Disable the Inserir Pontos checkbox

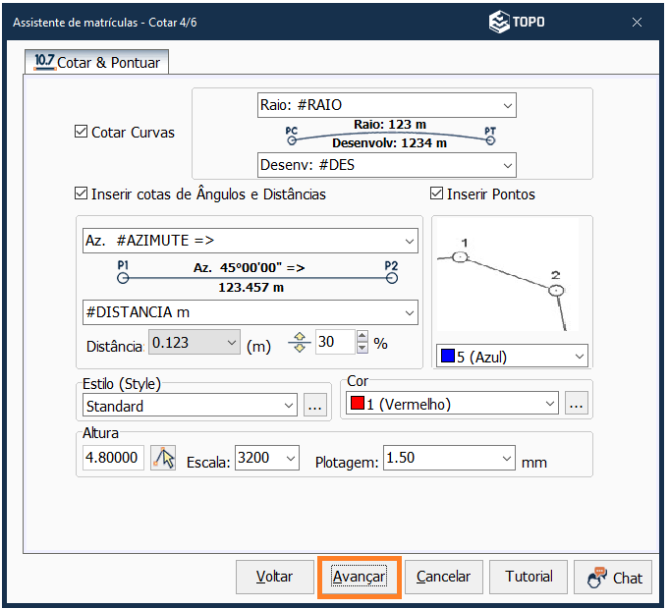[x=437, y=194]
